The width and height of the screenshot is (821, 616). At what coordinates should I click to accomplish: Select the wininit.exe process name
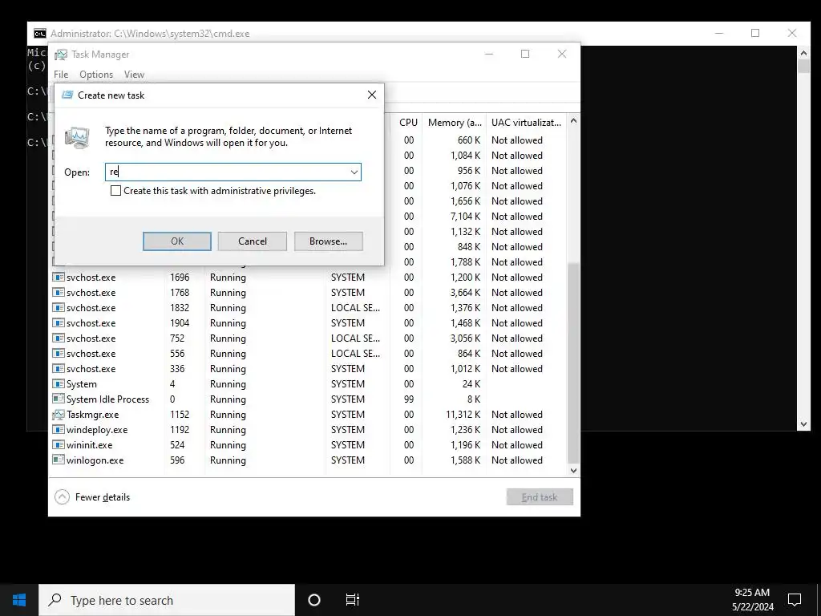coord(90,444)
